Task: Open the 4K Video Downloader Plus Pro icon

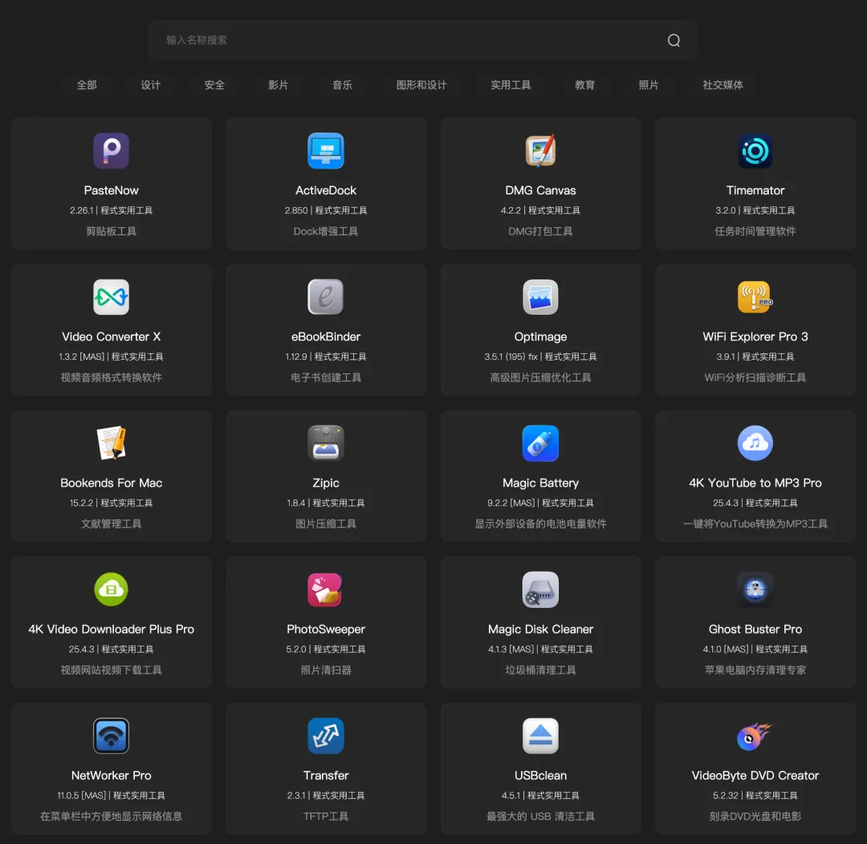Action: click(111, 589)
